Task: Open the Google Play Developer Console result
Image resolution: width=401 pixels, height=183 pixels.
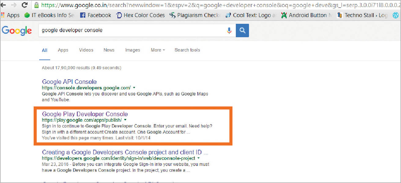Action: click(x=85, y=114)
